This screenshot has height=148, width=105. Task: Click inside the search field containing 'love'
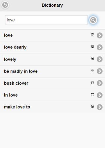coord(46,20)
